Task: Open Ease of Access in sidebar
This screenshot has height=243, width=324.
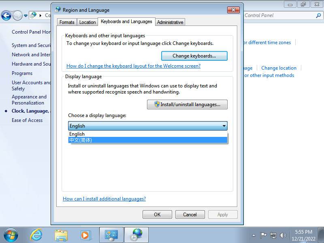Action: [27, 120]
